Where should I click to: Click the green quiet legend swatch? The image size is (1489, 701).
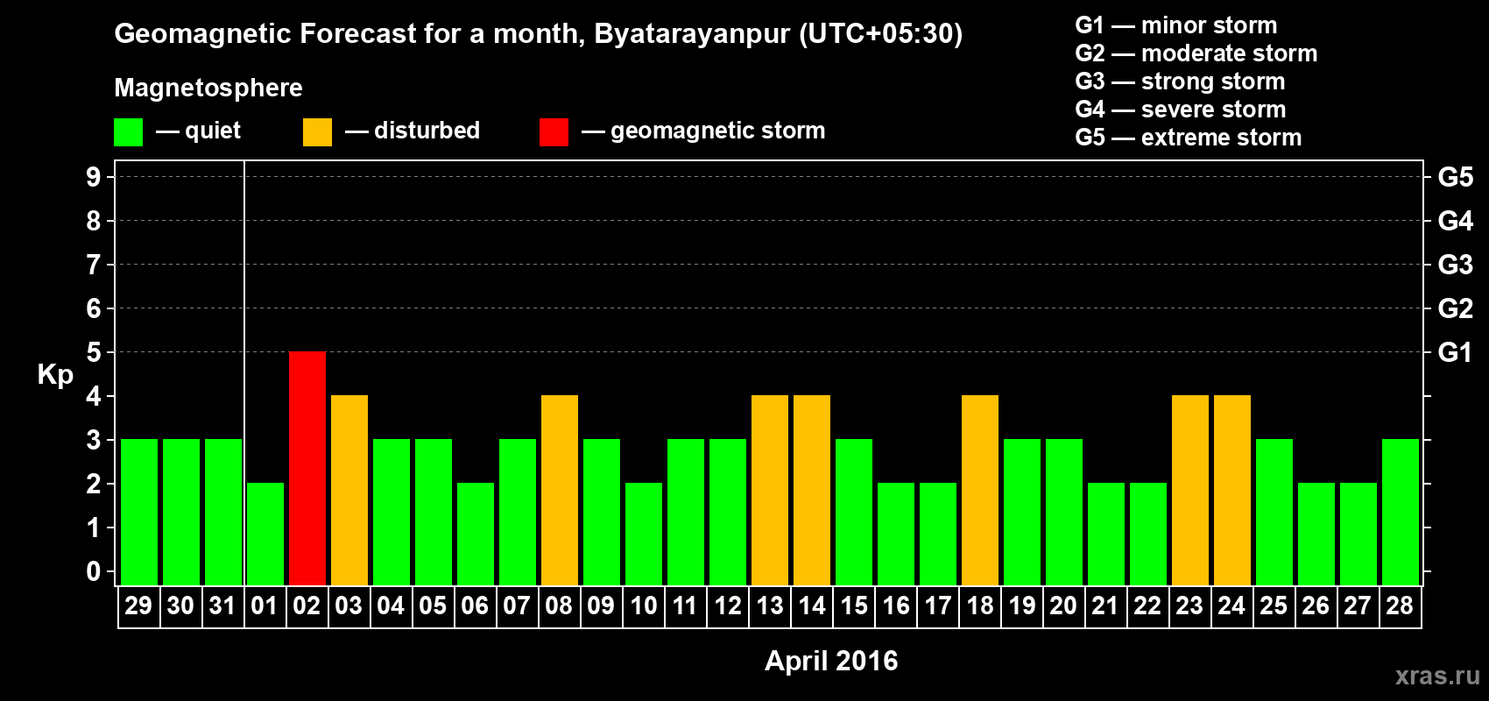click(128, 132)
